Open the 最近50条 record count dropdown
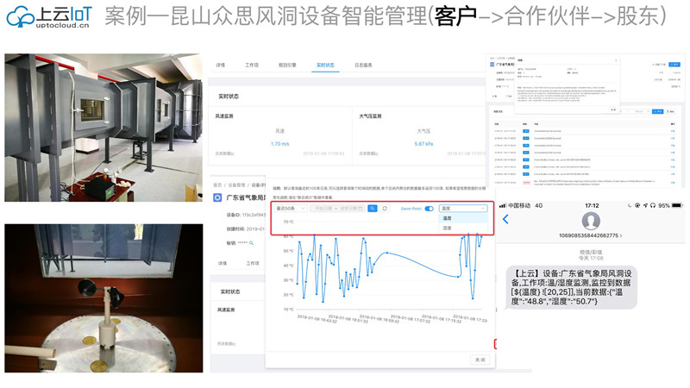The image size is (690, 388). (289, 209)
